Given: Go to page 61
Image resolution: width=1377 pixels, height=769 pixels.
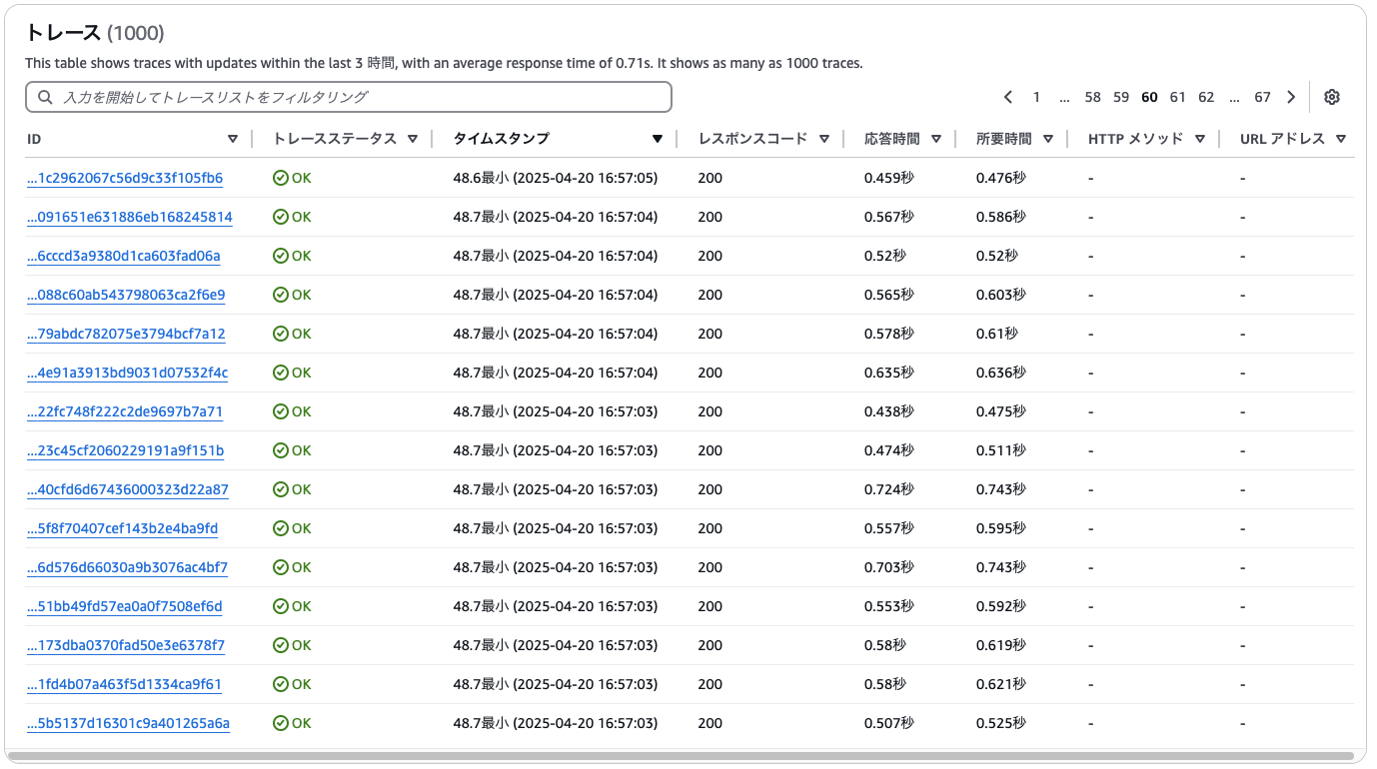Looking at the screenshot, I should click(1178, 97).
